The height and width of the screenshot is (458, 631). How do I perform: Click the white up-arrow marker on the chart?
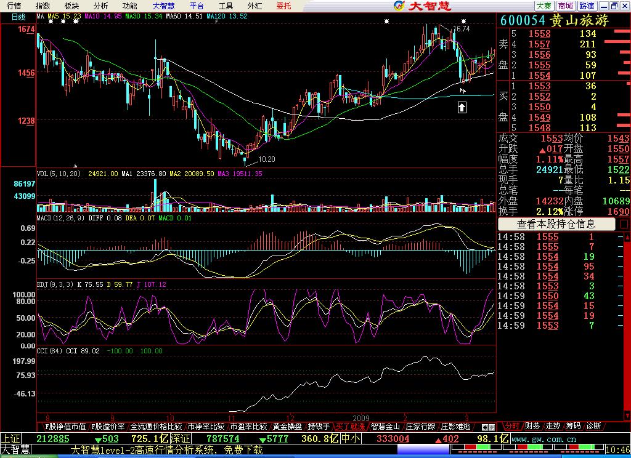[x=462, y=107]
